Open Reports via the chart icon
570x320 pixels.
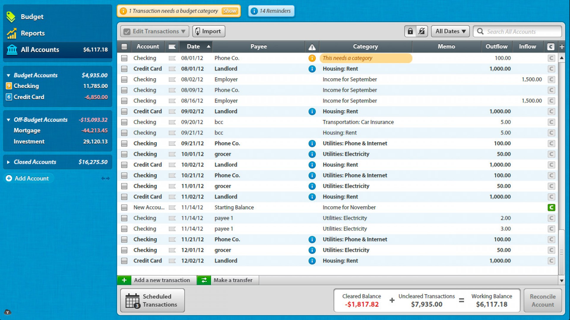point(11,33)
